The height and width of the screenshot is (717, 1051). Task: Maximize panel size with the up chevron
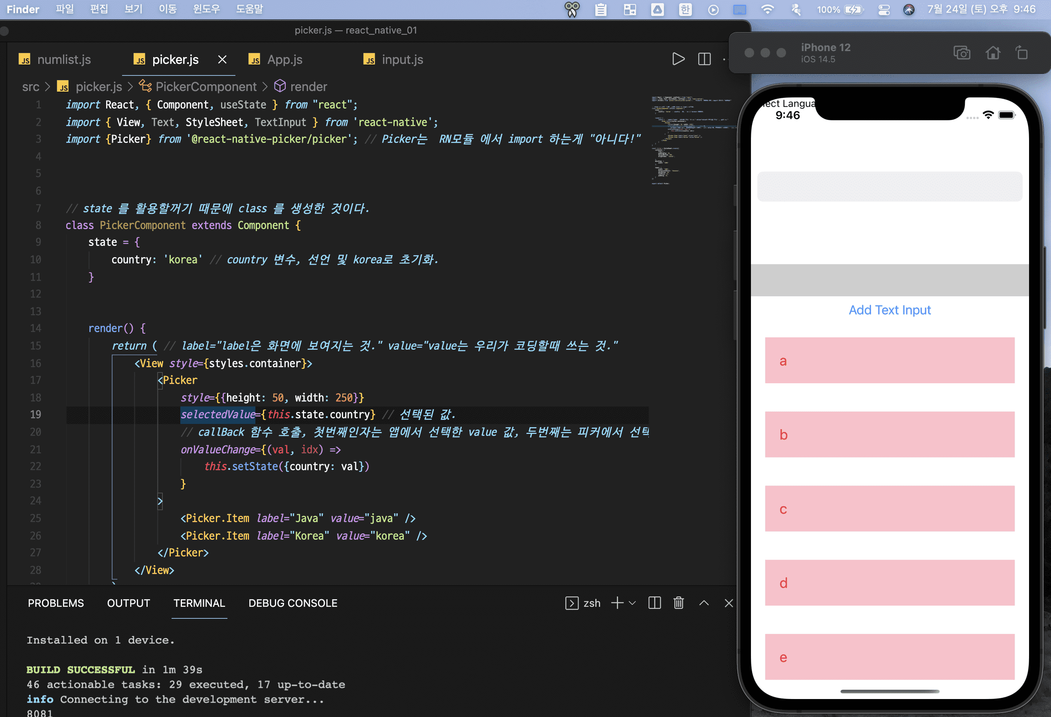(x=704, y=603)
